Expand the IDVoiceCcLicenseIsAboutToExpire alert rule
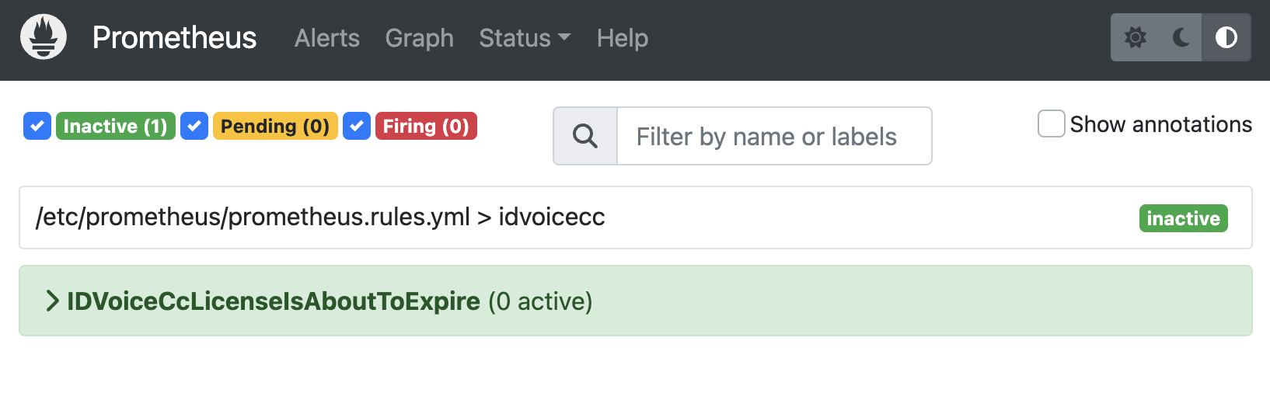This screenshot has height=393, width=1270. (274, 301)
